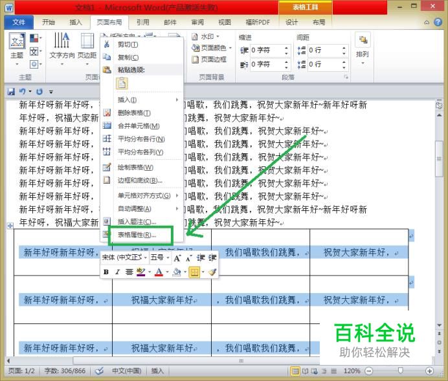Open the Page Margins icon
The width and height of the screenshot is (448, 381).
[x=87, y=41]
